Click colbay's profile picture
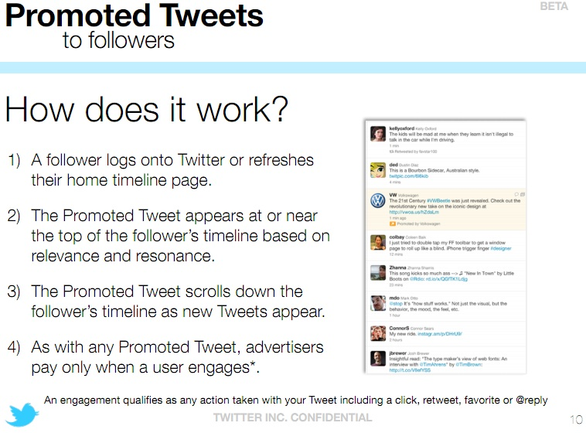Image resolution: width=586 pixels, height=433 pixels. (x=378, y=242)
